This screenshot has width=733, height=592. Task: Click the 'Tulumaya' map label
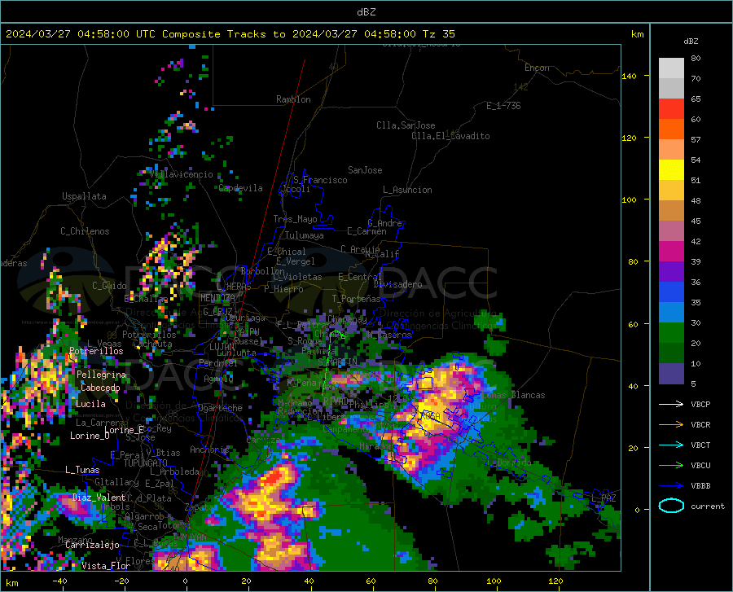305,235
